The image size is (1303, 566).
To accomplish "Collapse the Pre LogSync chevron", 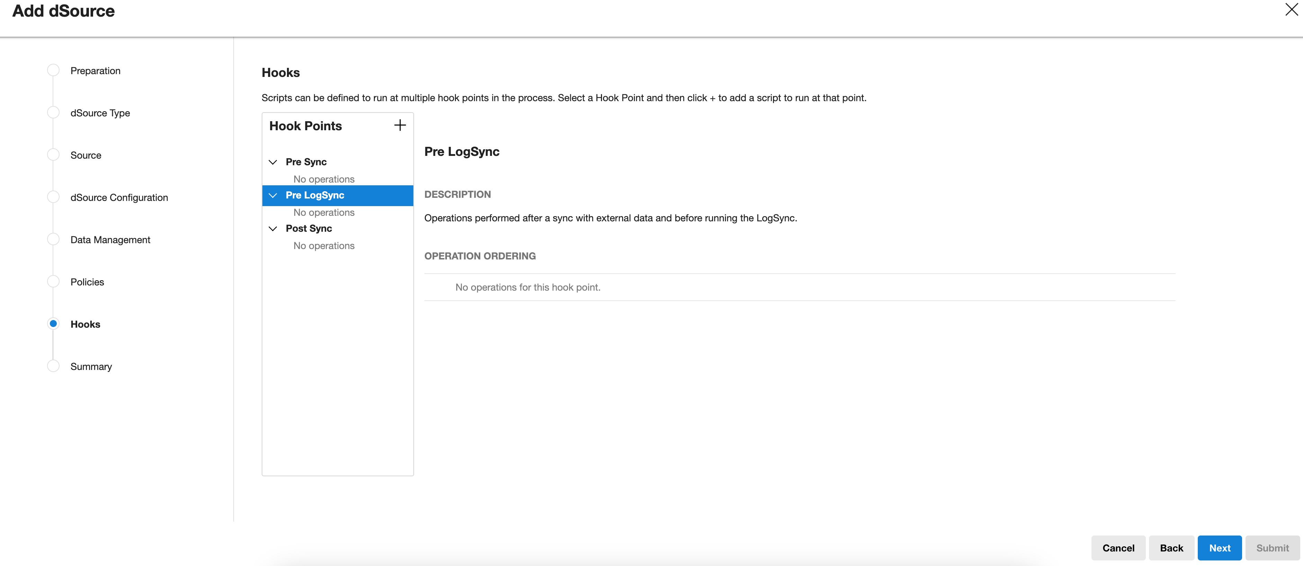I will [x=273, y=195].
